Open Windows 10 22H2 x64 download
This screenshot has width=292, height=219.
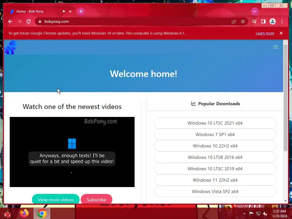(215, 146)
